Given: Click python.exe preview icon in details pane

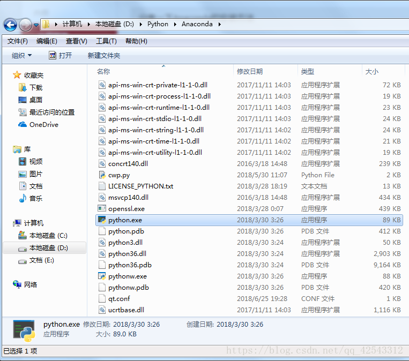Looking at the screenshot, I should click(24, 331).
